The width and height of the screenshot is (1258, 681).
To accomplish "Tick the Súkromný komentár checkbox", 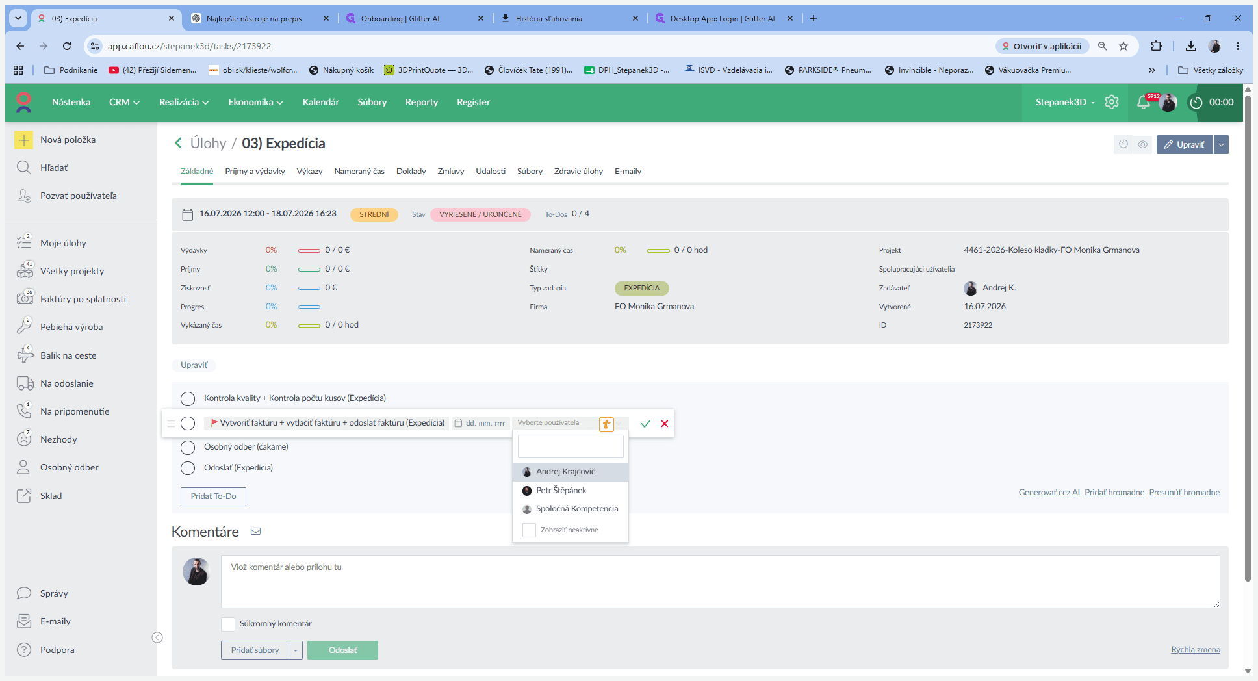I will [228, 624].
